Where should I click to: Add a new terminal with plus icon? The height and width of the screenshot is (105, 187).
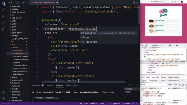pos(129,85)
